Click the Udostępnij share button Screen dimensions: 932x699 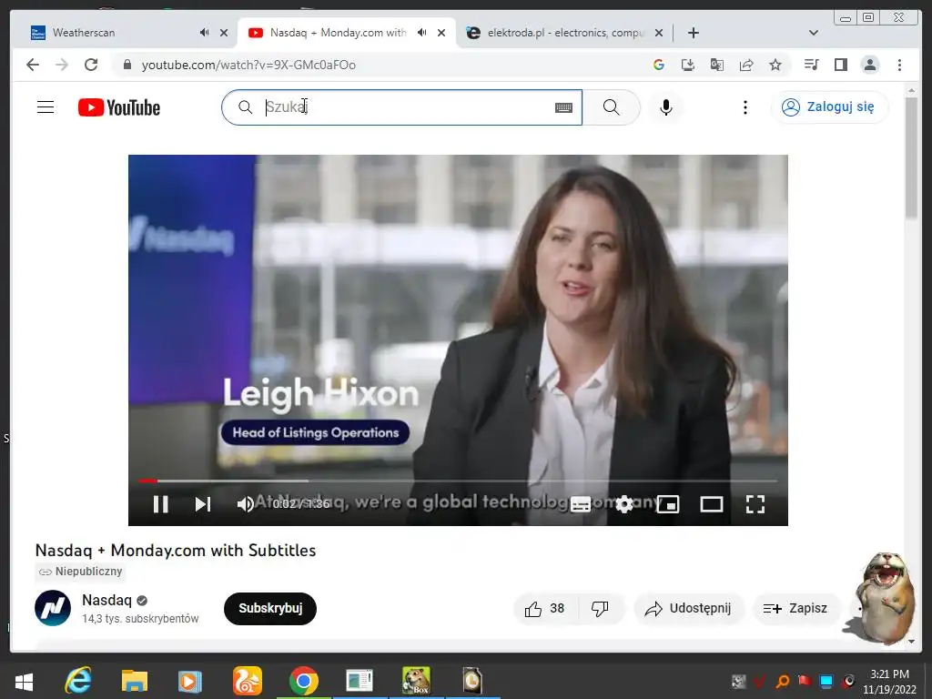(688, 608)
